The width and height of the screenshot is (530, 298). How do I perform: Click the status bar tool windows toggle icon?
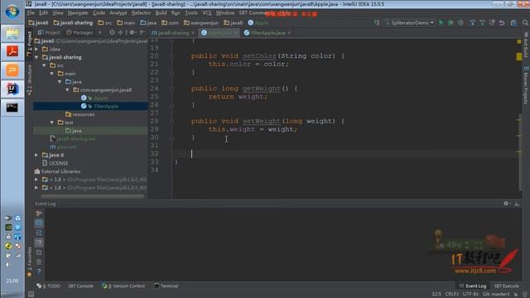tap(31, 295)
